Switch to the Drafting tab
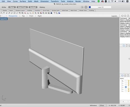Viewport: 130px width, 107px height. [92, 10]
